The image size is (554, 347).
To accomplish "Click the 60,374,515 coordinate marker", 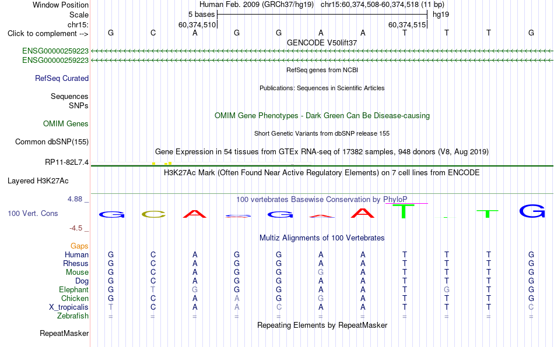I will [x=407, y=24].
